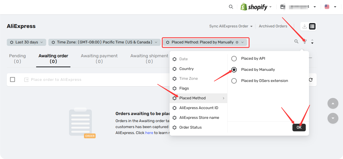Tick the select-all orders checkbox

13,79
